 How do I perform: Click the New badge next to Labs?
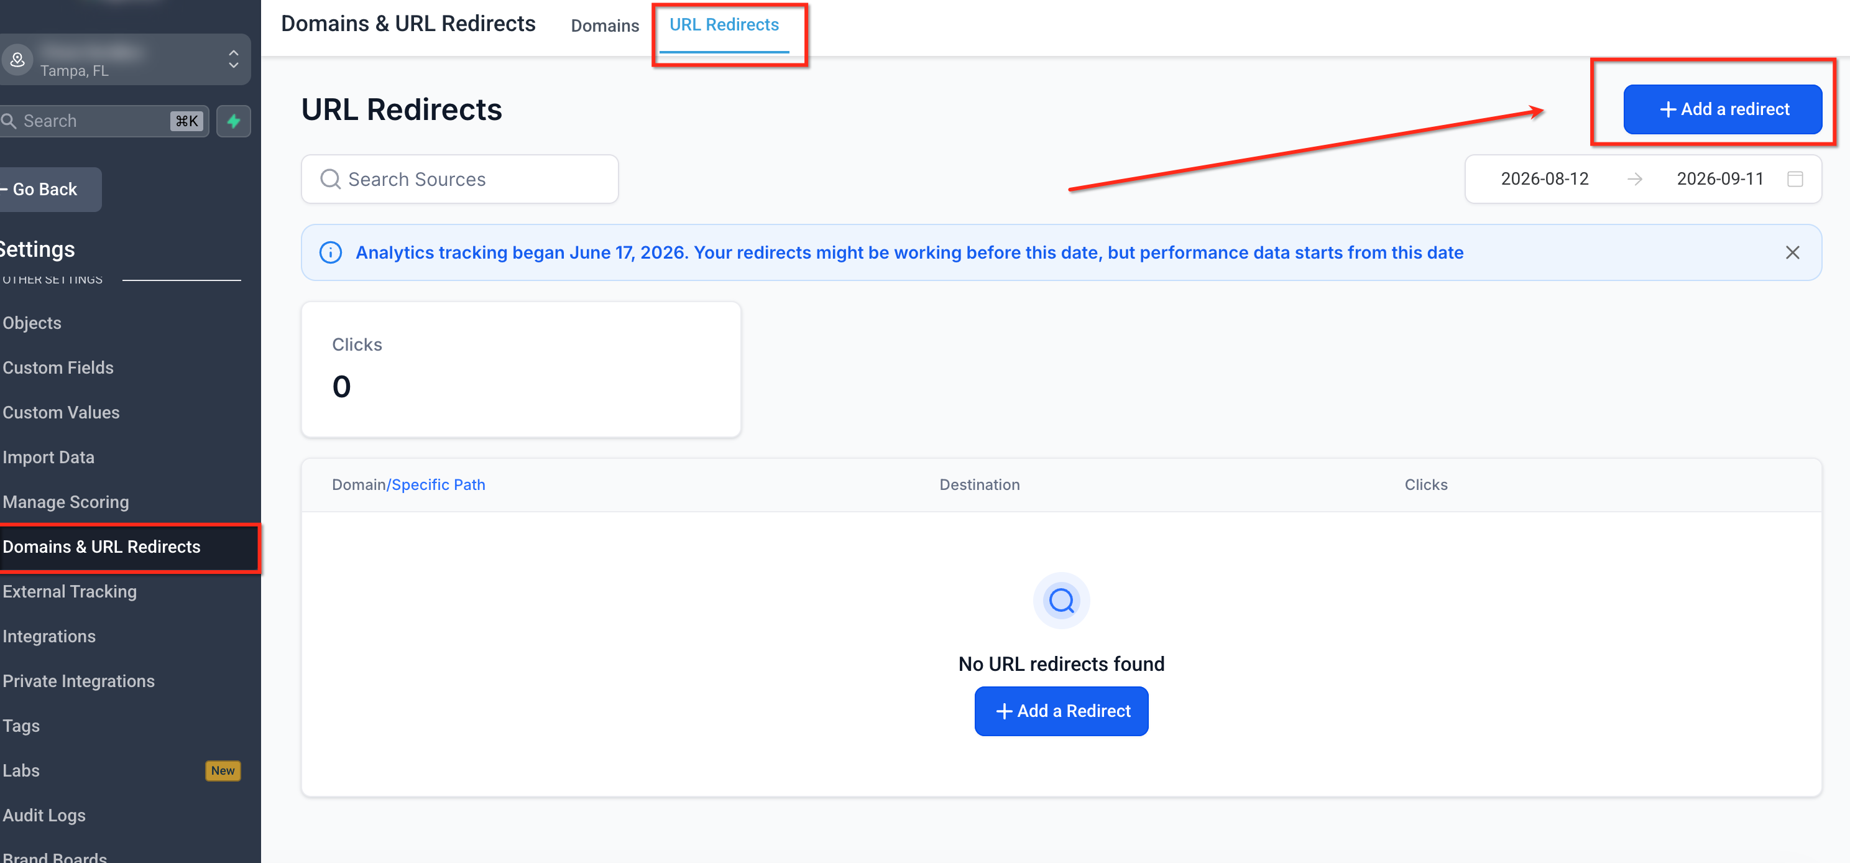tap(223, 770)
